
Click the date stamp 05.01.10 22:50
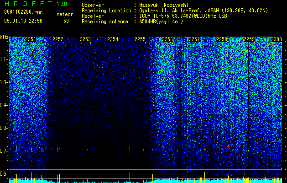tap(23, 21)
